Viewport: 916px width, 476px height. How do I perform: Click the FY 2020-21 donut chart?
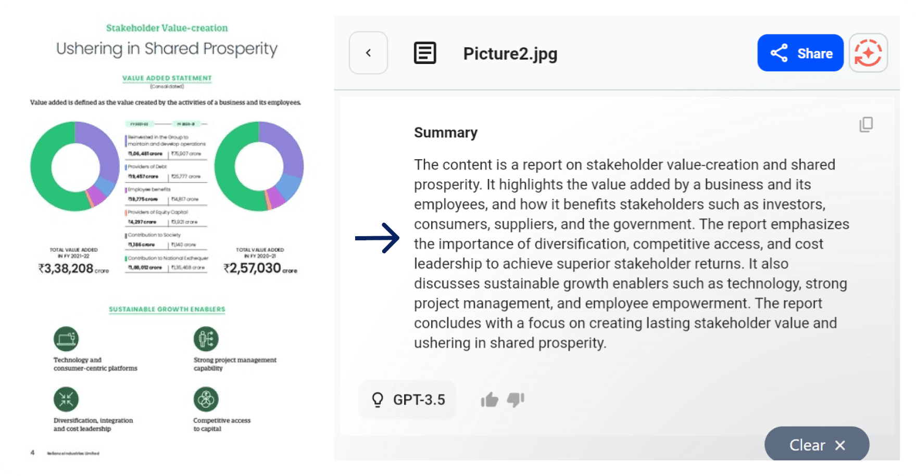[259, 166]
